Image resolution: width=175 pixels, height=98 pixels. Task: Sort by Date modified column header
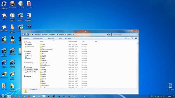[x=72, y=41]
